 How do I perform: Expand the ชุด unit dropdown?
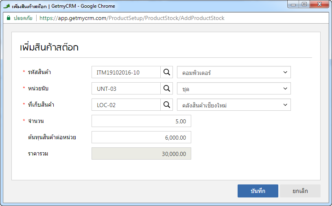point(234,88)
